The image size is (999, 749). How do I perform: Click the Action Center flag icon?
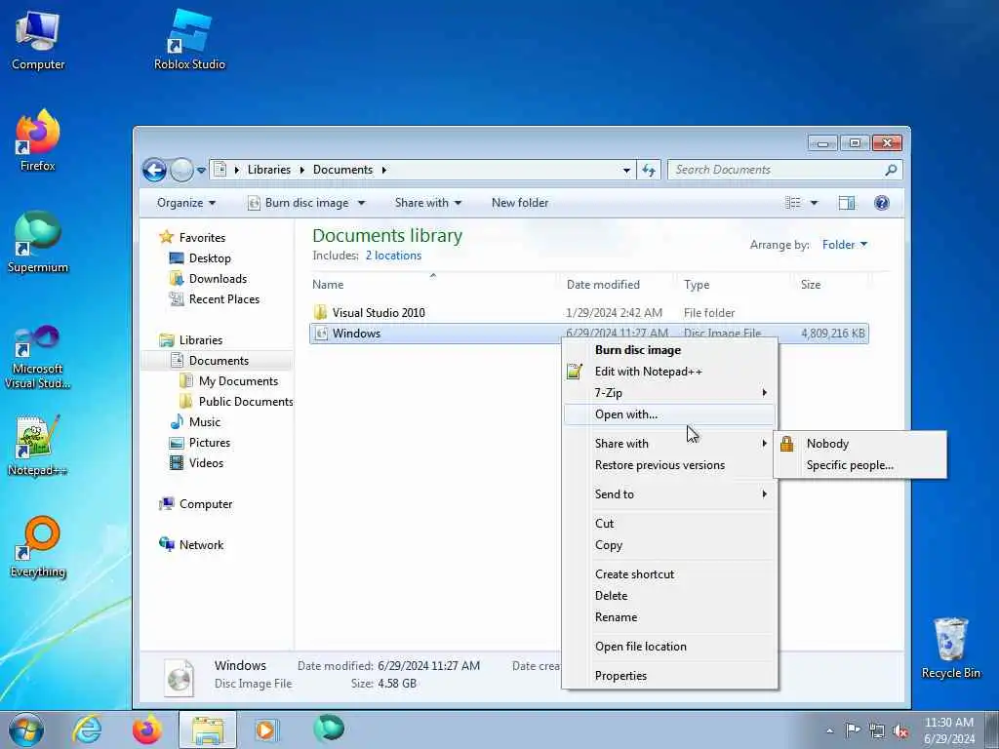click(x=853, y=729)
